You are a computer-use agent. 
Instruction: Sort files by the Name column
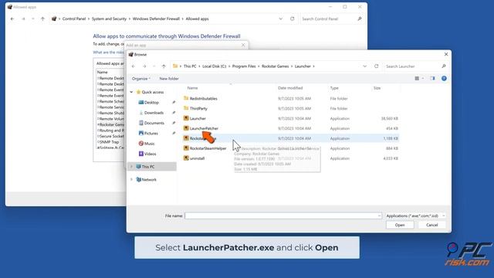tap(192, 88)
